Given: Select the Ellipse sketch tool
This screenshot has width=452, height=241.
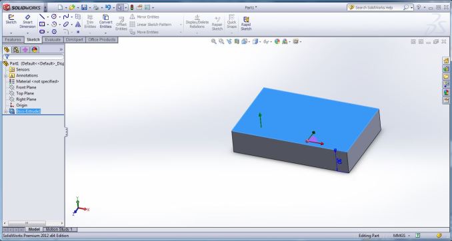Looking at the screenshot, I should pos(66,24).
